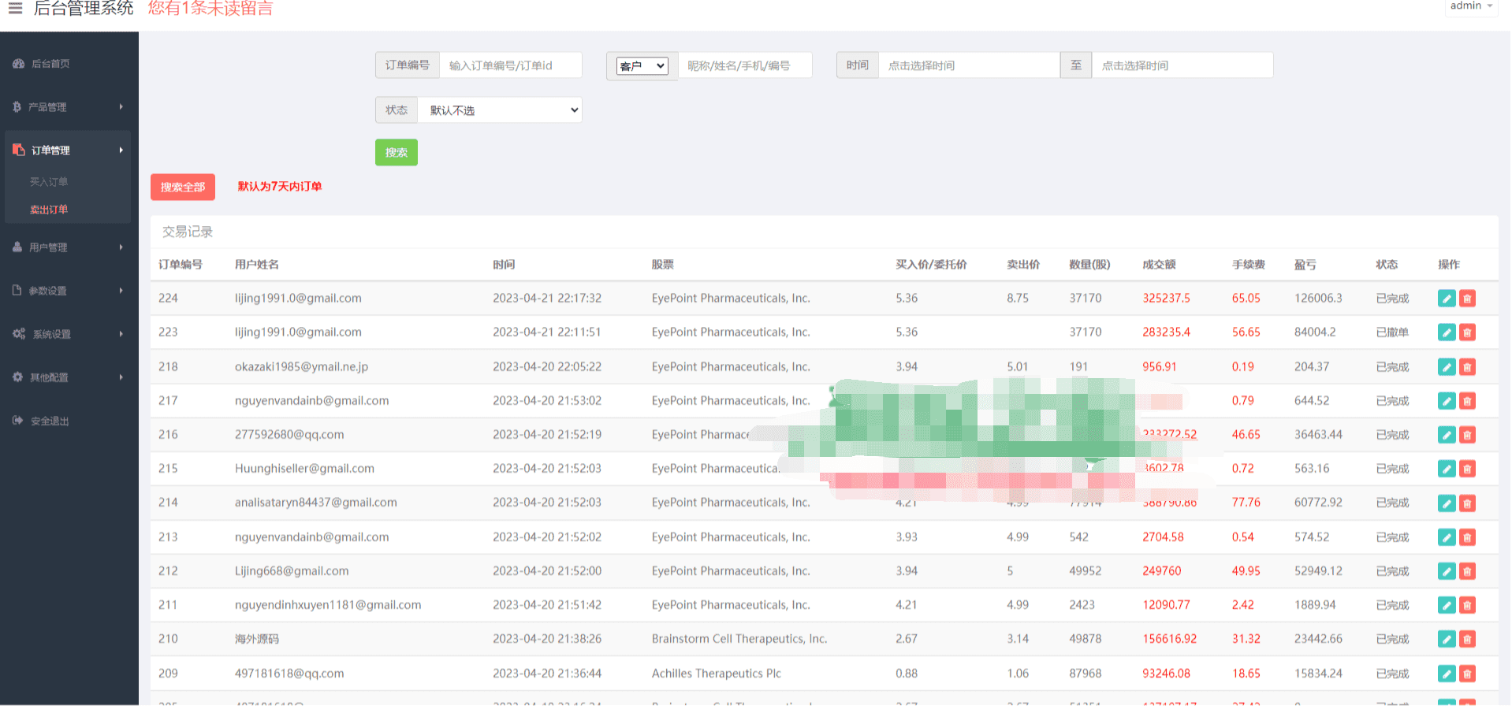Delete order 212 with the trash icon
Viewport: 1512px width, 709px height.
(1467, 571)
